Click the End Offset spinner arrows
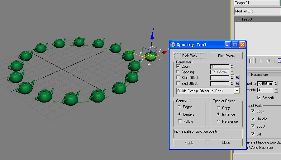The image size is (281, 160). click(x=232, y=84)
